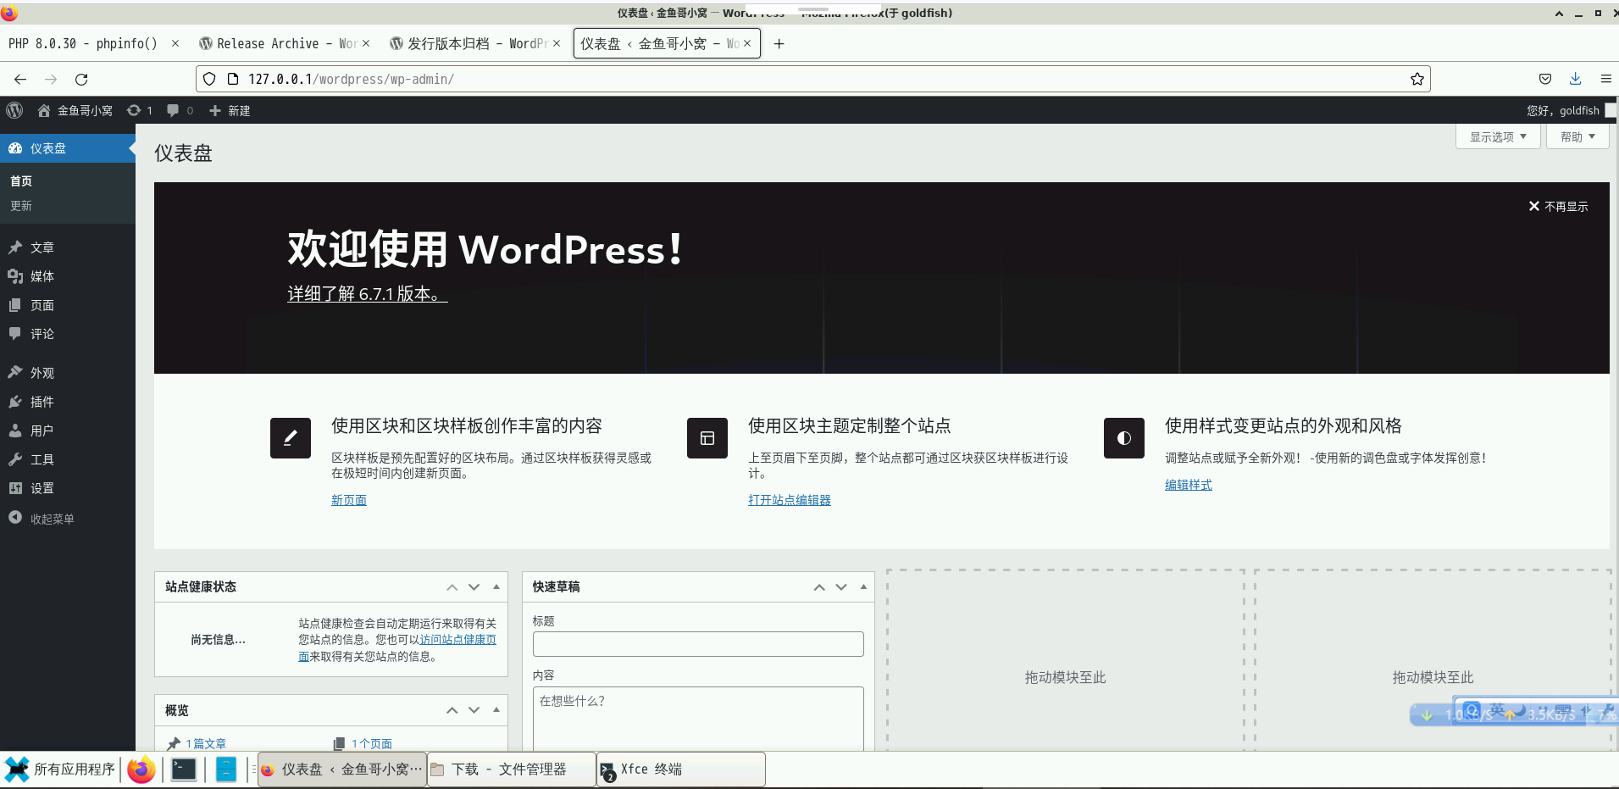Image resolution: width=1619 pixels, height=789 pixels.
Task: Collapse the 站点健康状态 panel
Action: pyautogui.click(x=495, y=586)
